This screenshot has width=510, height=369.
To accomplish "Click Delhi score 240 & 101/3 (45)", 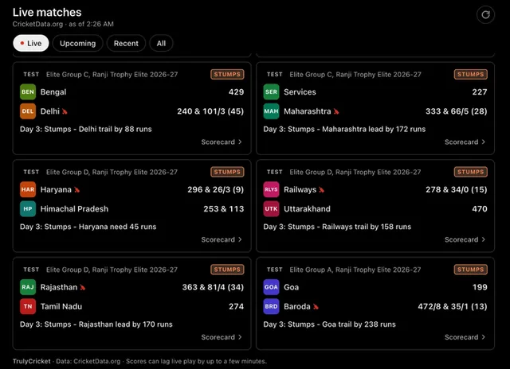I will pyautogui.click(x=210, y=111).
